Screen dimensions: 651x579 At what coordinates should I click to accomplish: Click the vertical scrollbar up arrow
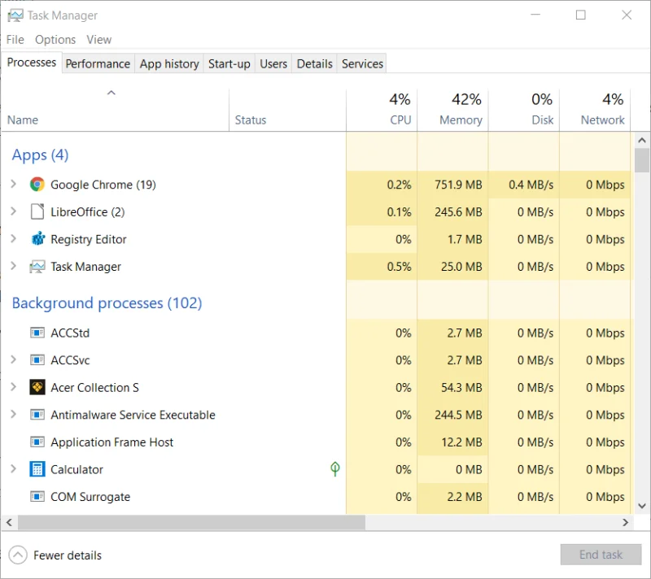[x=642, y=140]
